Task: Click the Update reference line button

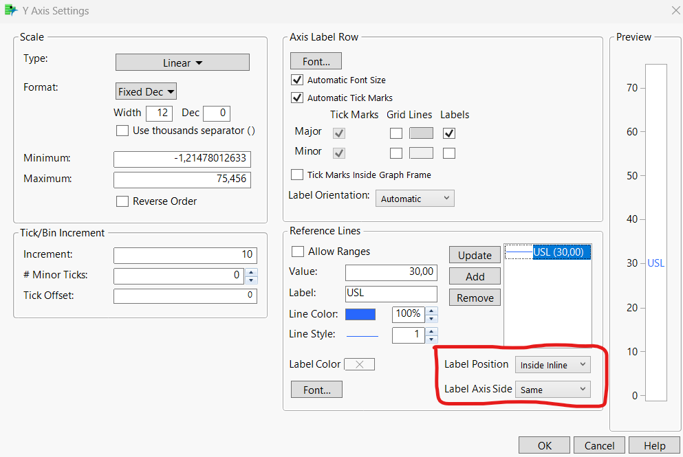Action: click(x=475, y=255)
